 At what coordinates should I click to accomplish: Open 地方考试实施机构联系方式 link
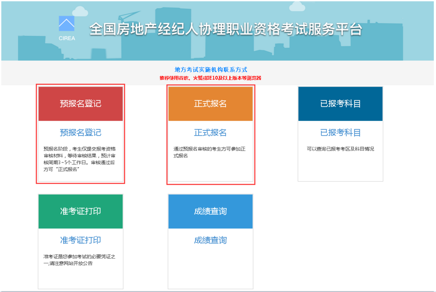tap(211, 70)
